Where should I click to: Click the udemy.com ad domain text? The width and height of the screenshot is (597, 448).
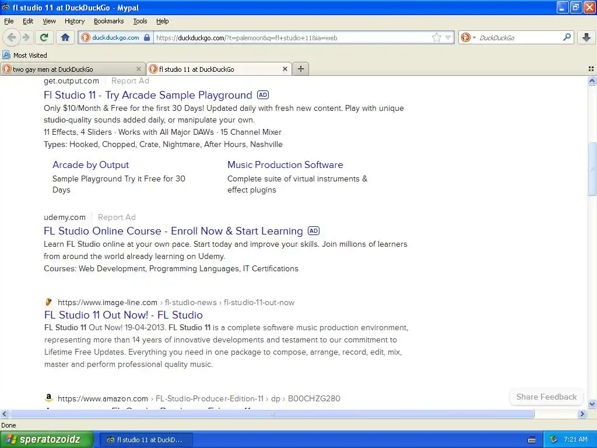click(x=64, y=217)
